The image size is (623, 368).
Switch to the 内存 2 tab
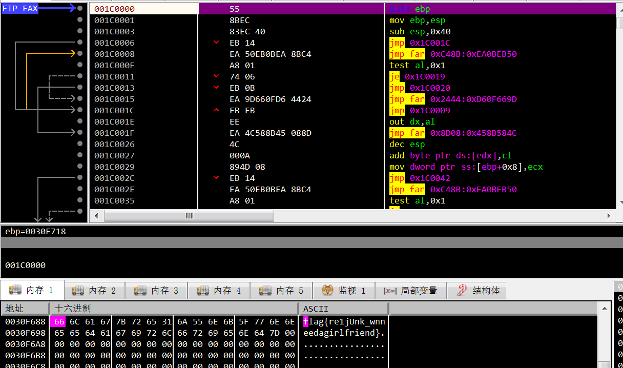95,291
